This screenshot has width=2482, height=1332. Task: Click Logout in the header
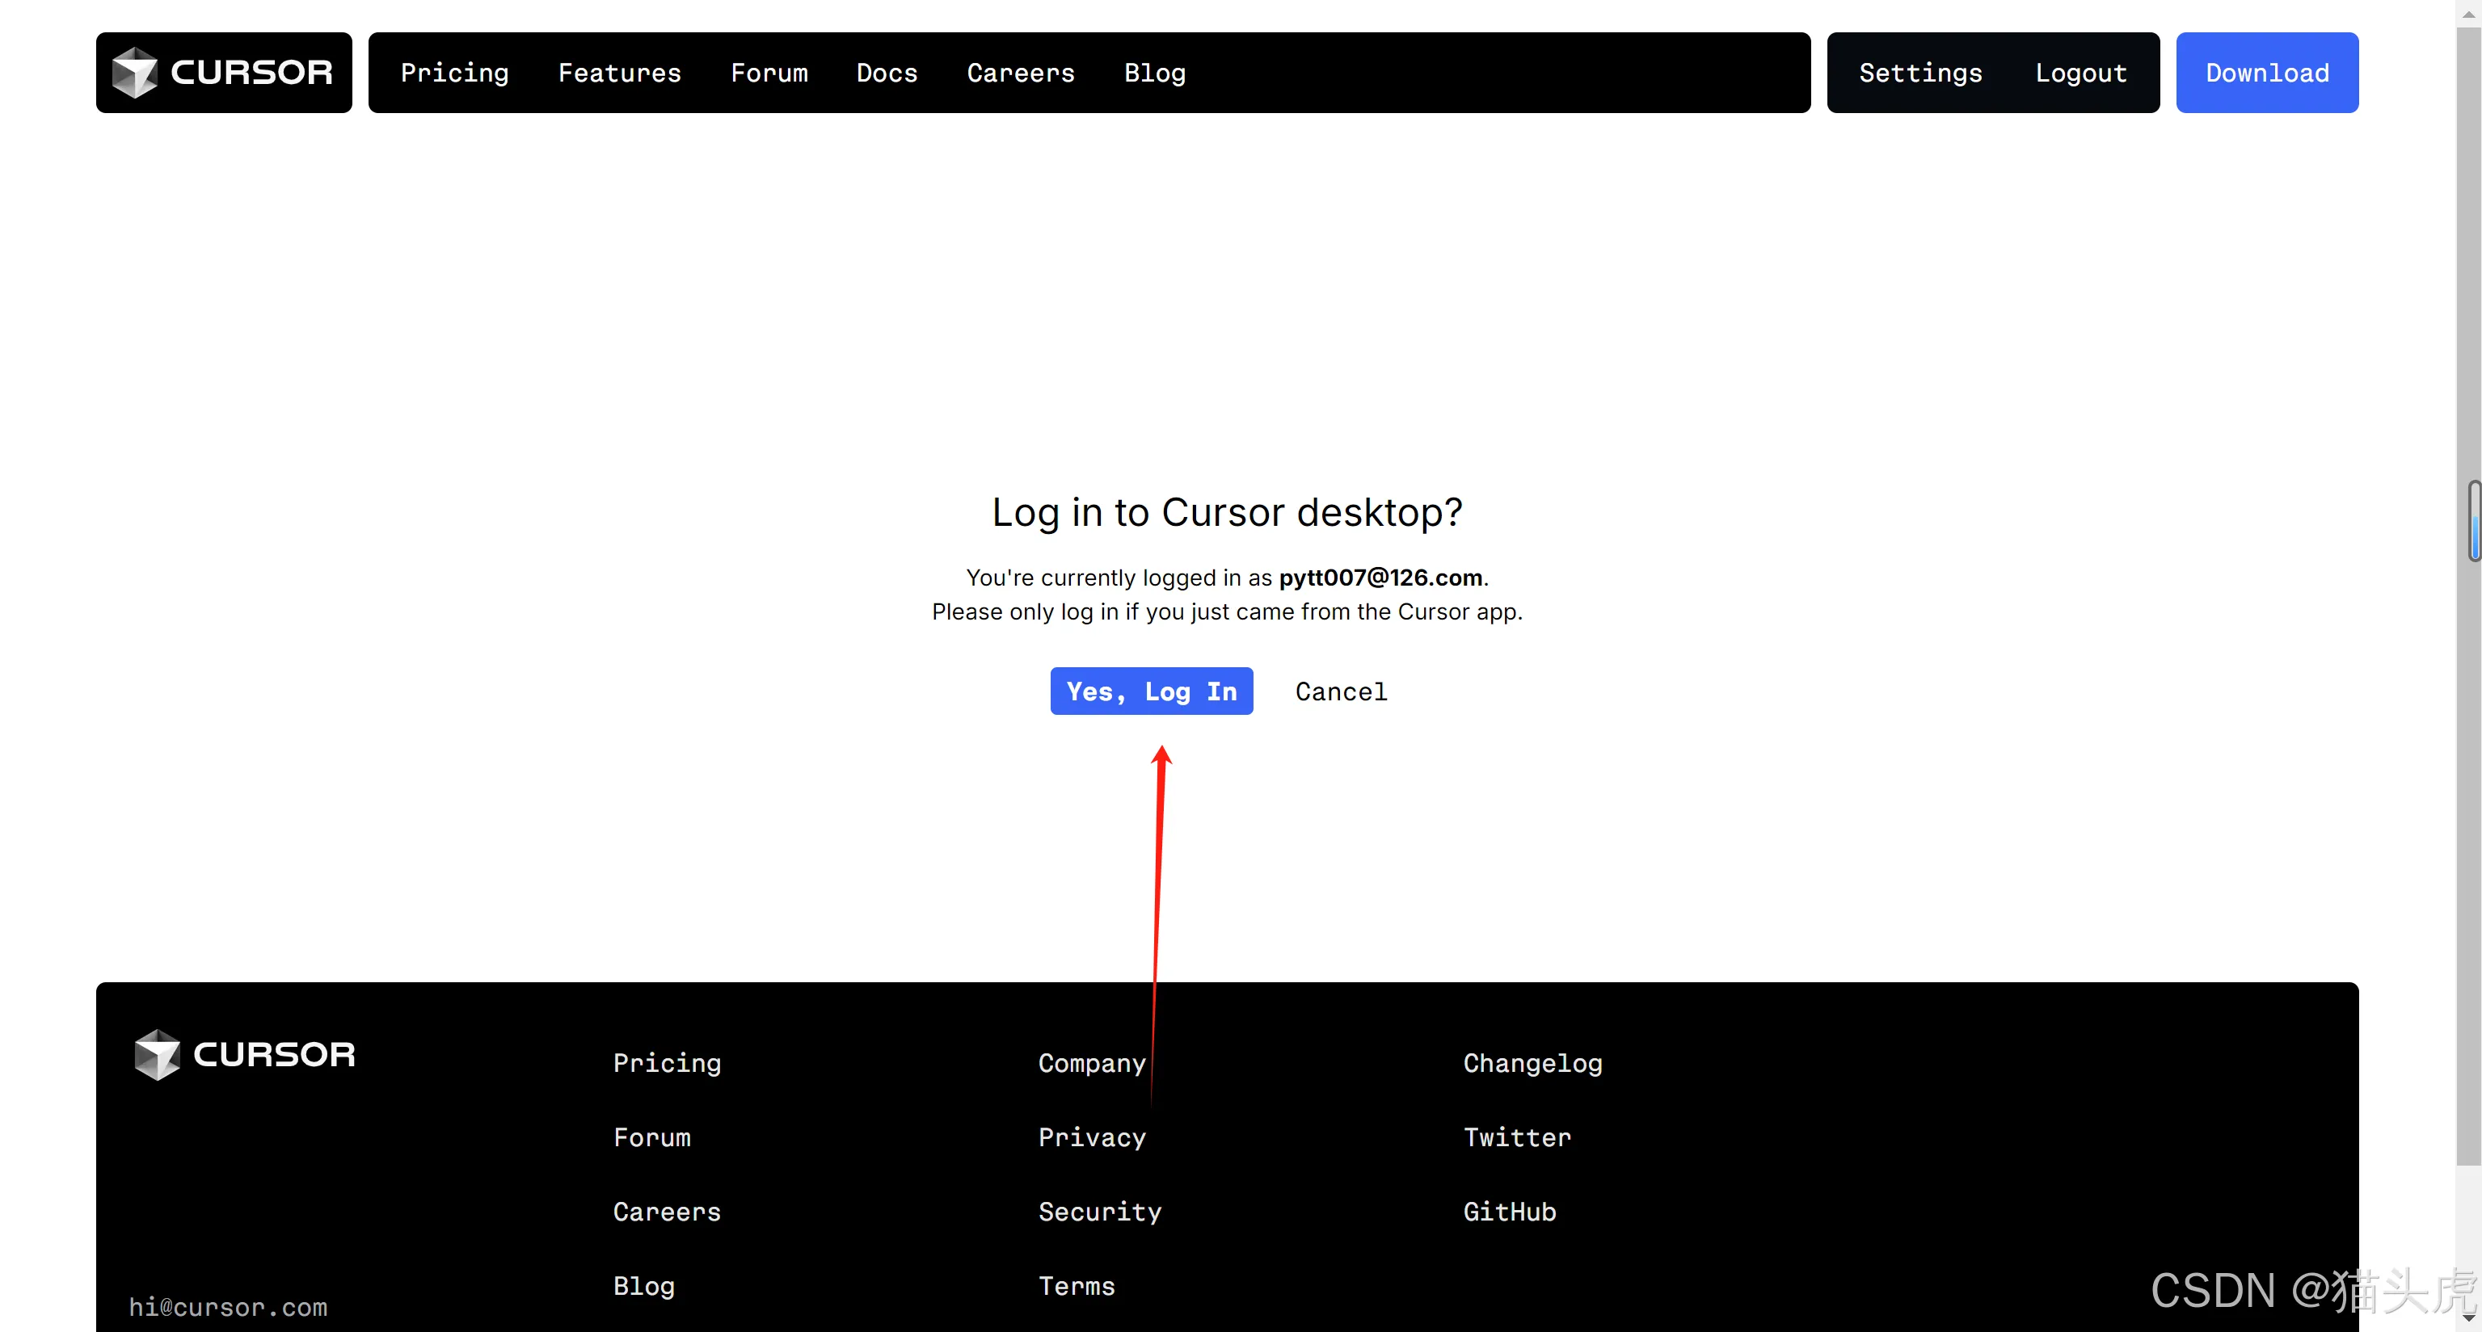pyautogui.click(x=2080, y=74)
